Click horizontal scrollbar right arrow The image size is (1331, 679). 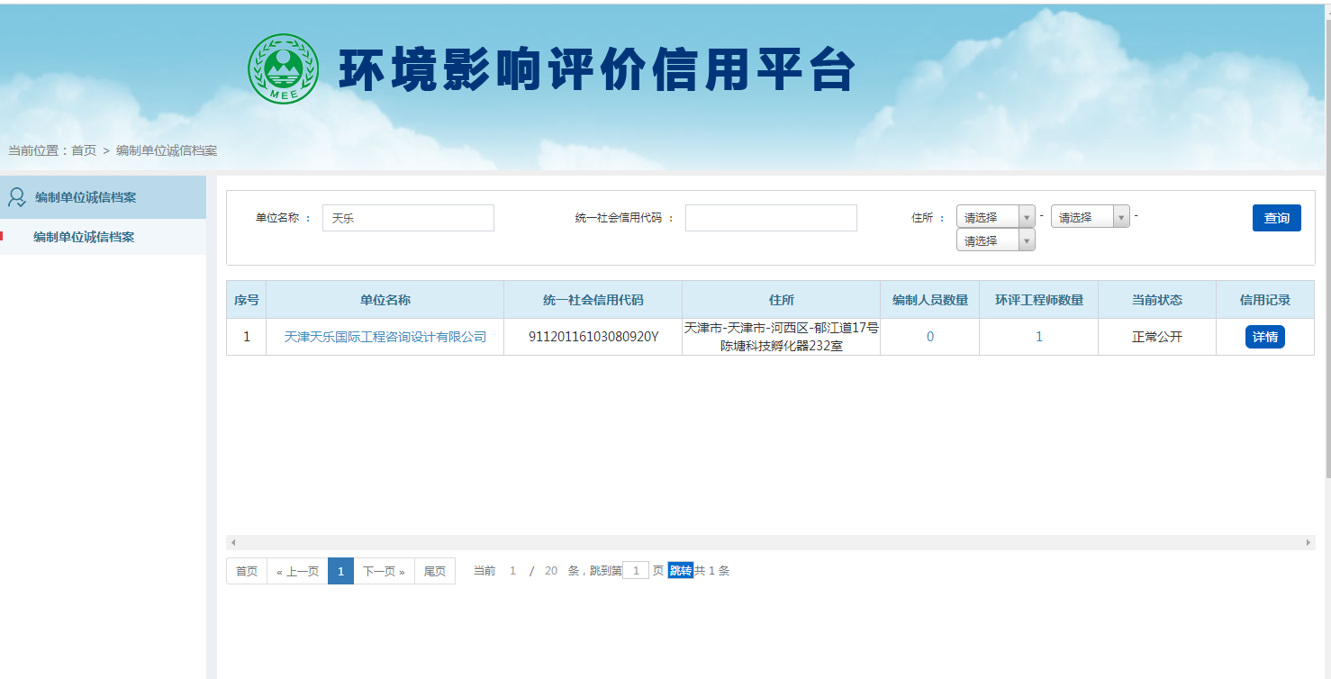[x=1308, y=542]
